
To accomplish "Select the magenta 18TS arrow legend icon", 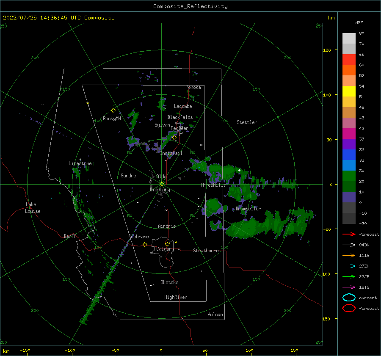I will tap(349, 287).
